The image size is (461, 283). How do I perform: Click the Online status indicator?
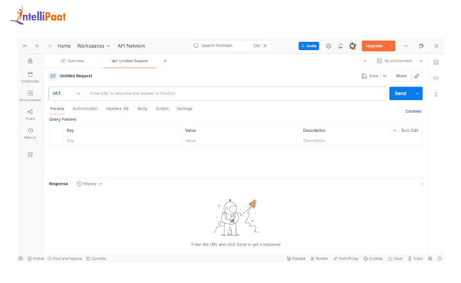pyautogui.click(x=35, y=259)
